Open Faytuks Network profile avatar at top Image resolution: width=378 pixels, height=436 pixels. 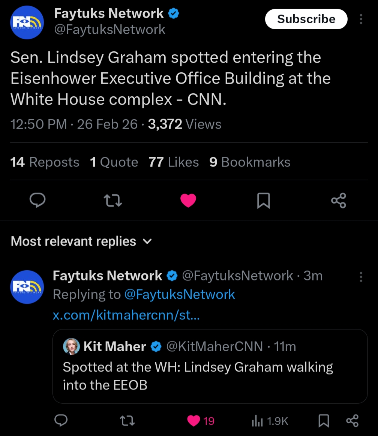[27, 22]
